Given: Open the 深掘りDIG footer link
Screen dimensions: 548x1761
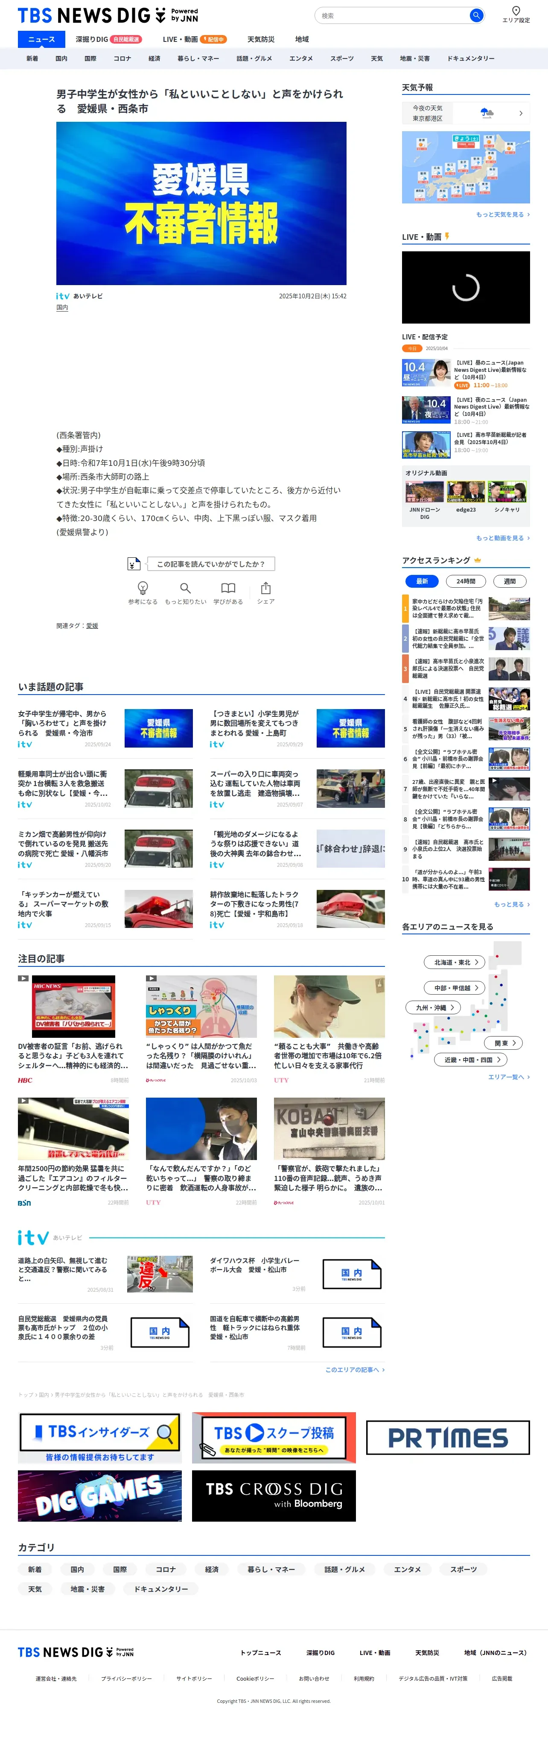Looking at the screenshot, I should [x=320, y=1652].
